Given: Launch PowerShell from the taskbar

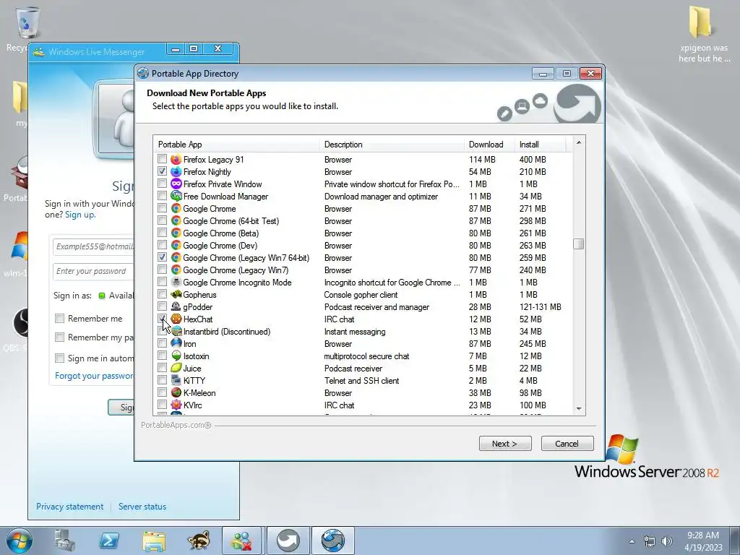Looking at the screenshot, I should pyautogui.click(x=109, y=541).
